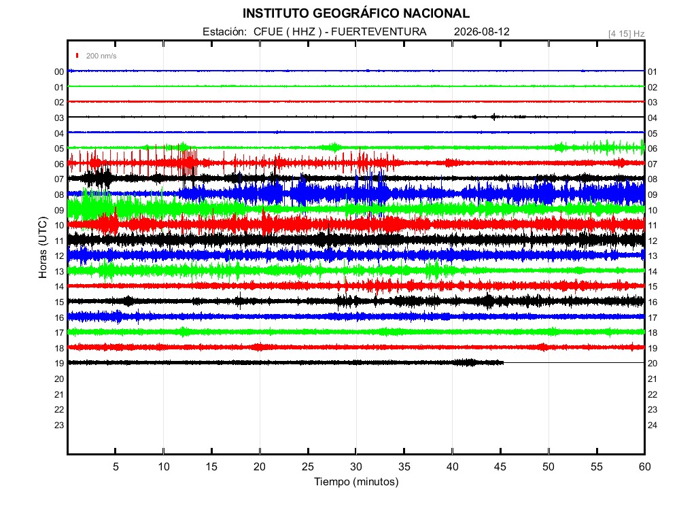Click minute tick 50 on Tiempo axis
This screenshot has height=522, width=696.
click(x=549, y=466)
